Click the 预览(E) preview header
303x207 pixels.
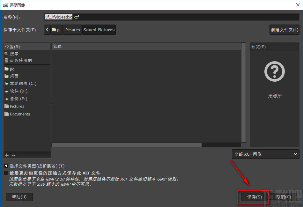(x=274, y=47)
